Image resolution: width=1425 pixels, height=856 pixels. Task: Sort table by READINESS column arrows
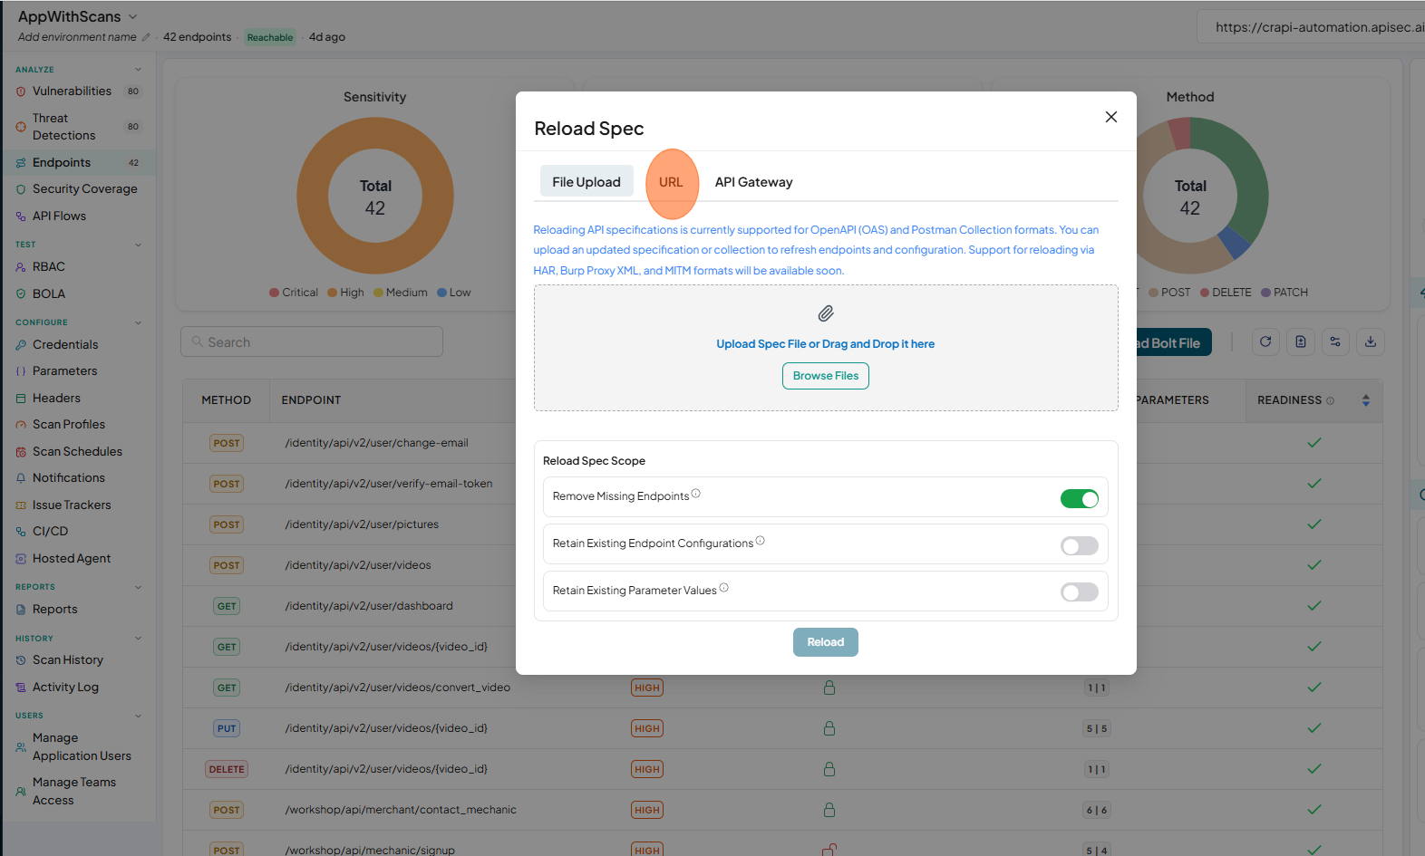click(1366, 400)
